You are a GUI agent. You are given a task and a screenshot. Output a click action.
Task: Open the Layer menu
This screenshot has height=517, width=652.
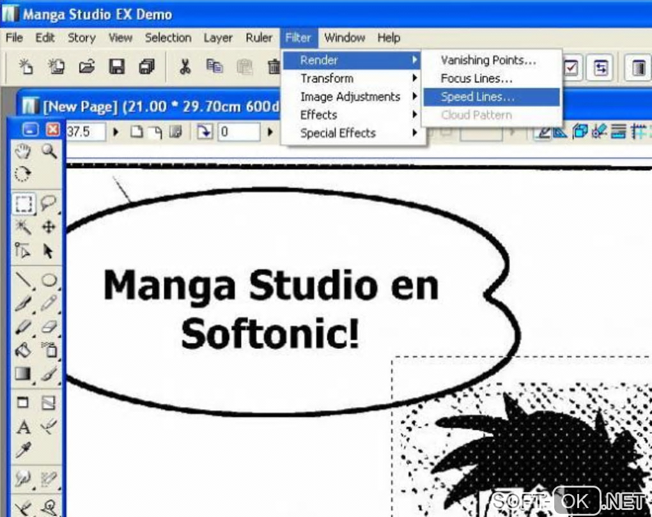[x=218, y=38]
